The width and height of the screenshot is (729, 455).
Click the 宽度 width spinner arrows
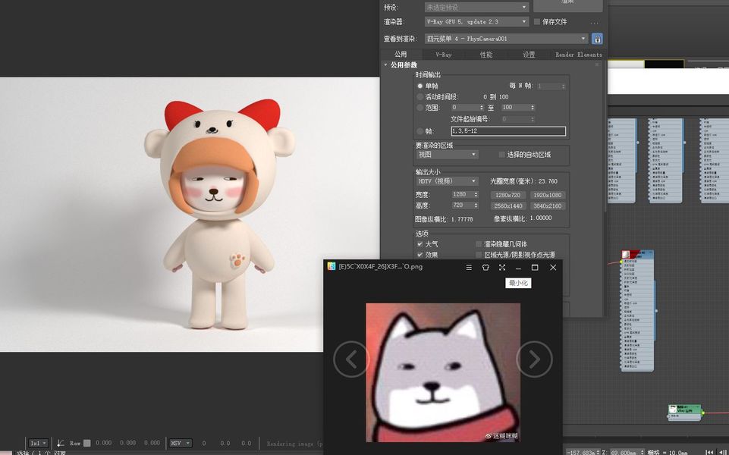pos(476,194)
